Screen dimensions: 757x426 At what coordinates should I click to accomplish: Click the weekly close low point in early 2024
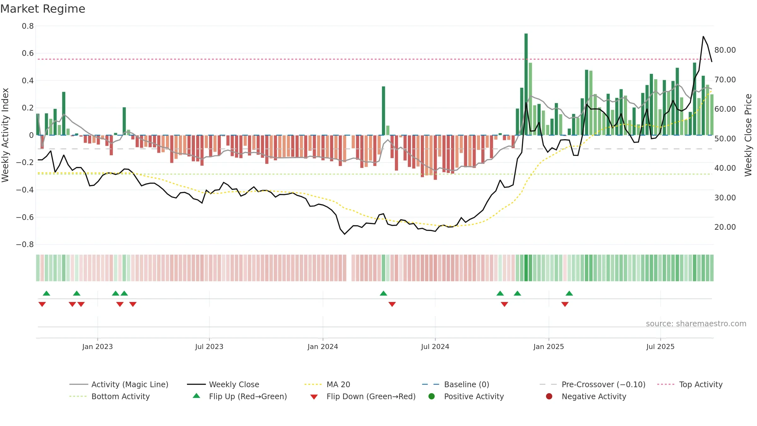point(344,234)
